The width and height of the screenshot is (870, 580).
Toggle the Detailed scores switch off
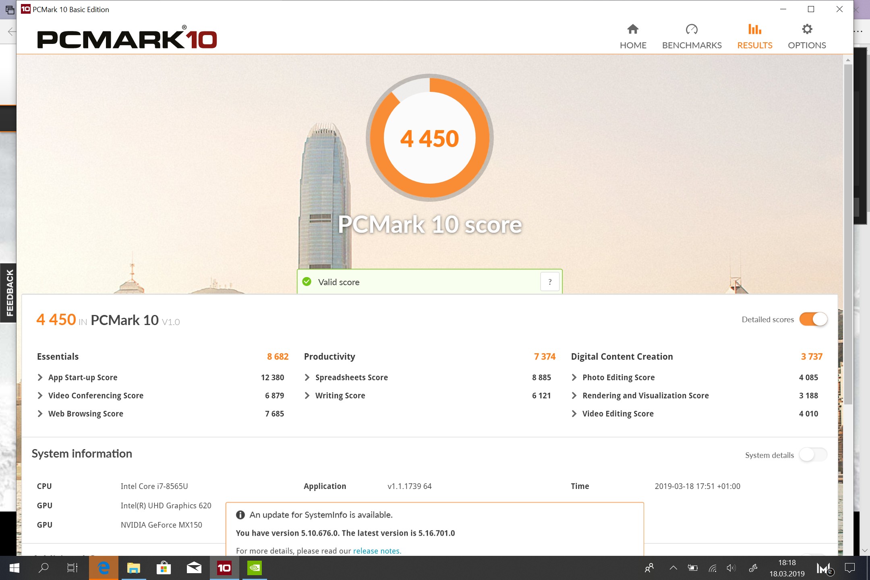(x=813, y=319)
